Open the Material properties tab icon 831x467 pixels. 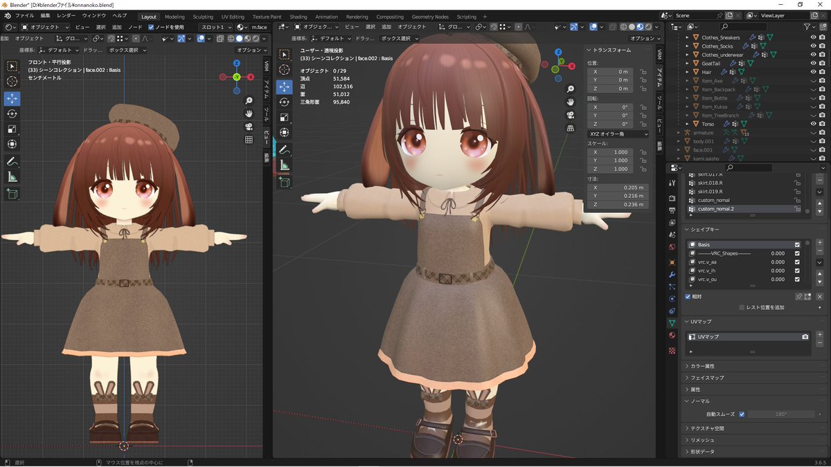672,336
